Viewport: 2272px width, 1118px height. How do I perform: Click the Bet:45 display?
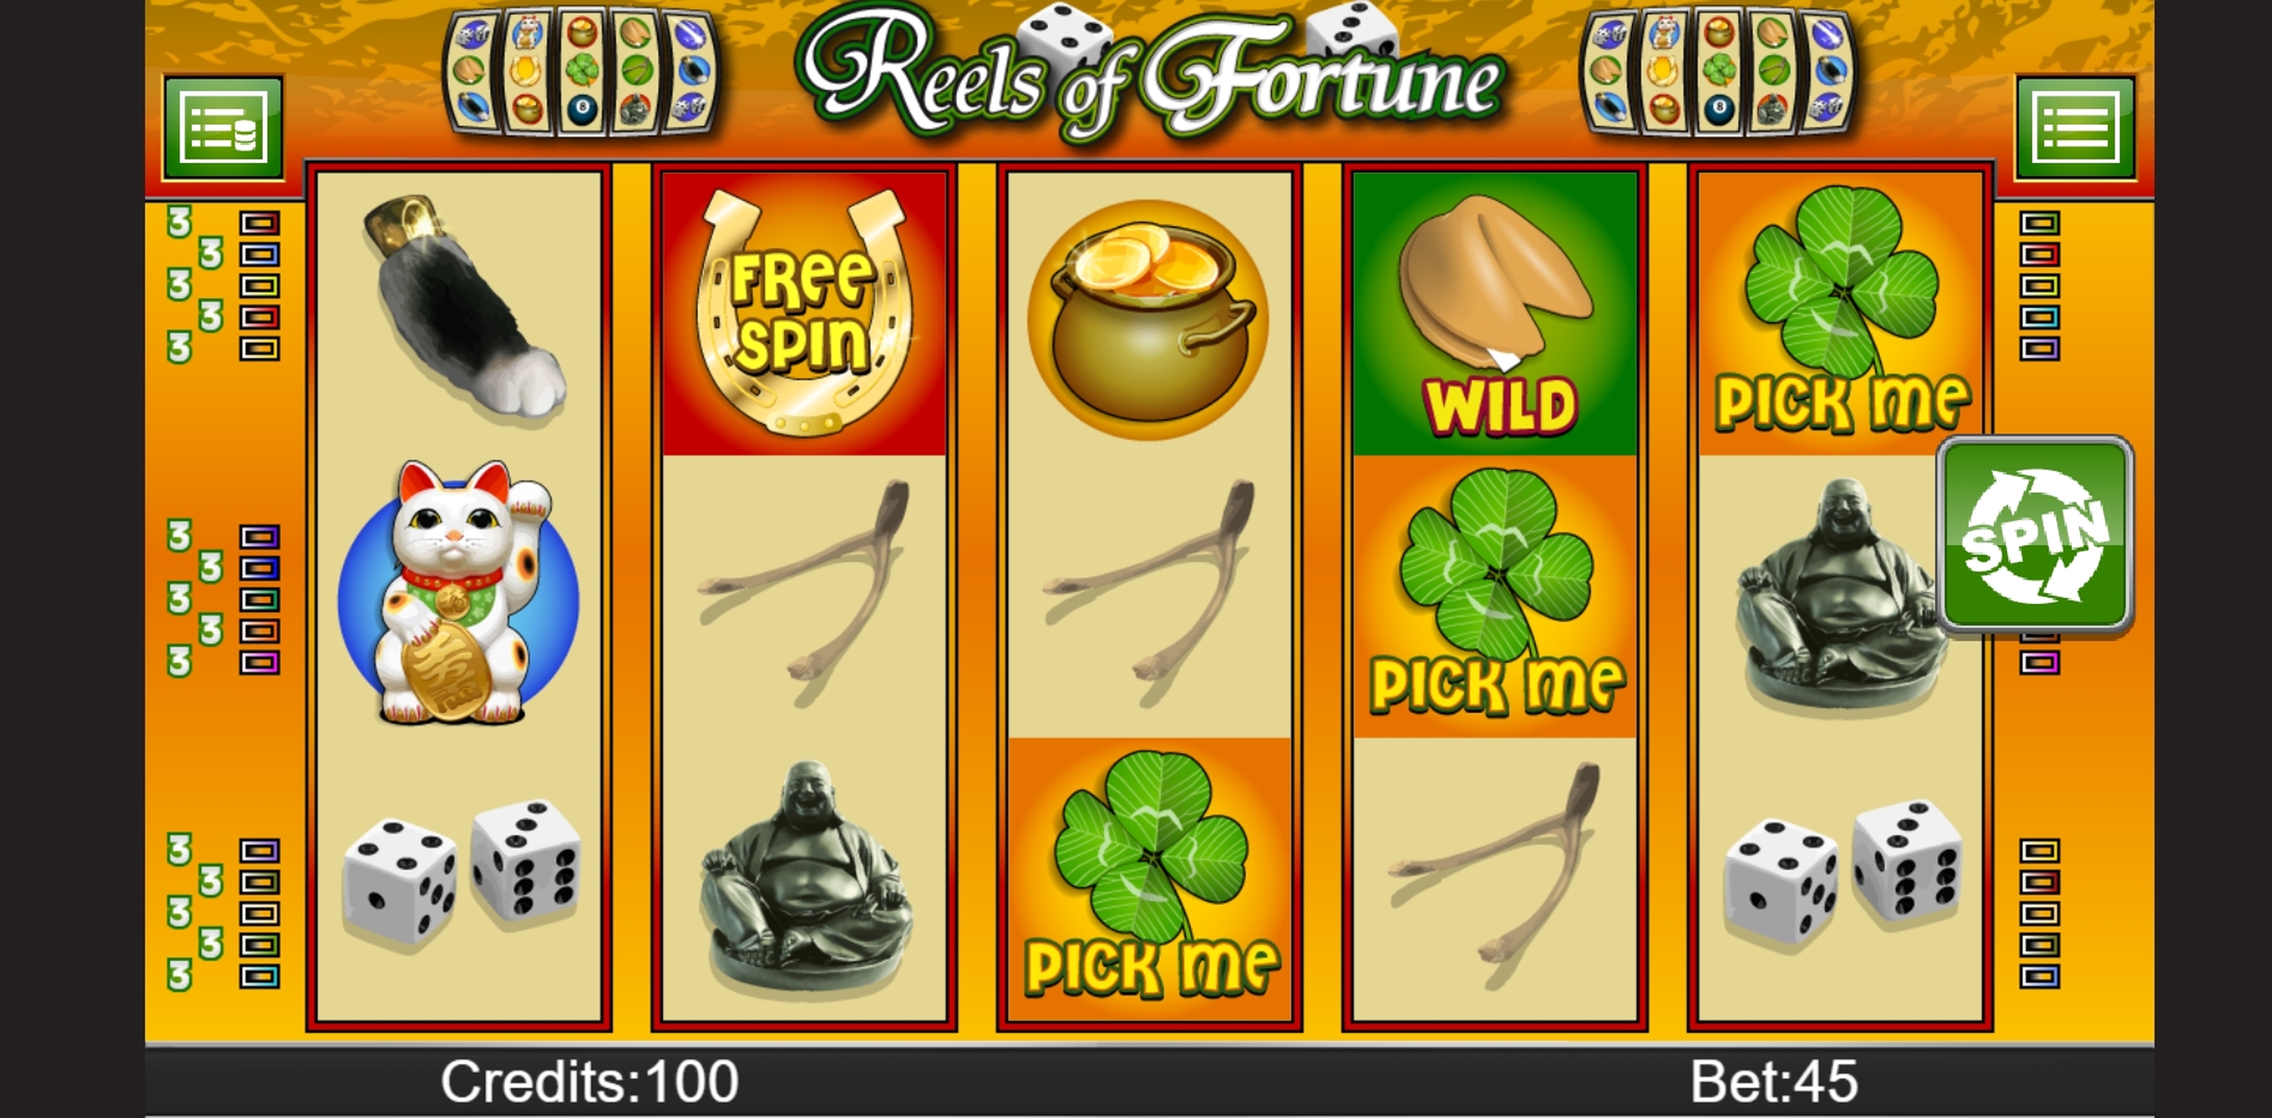(x=1774, y=1081)
